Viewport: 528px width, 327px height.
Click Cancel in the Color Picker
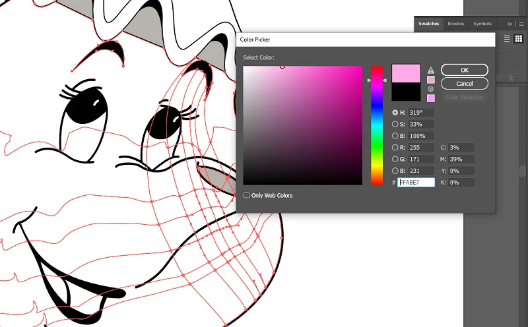[465, 84]
